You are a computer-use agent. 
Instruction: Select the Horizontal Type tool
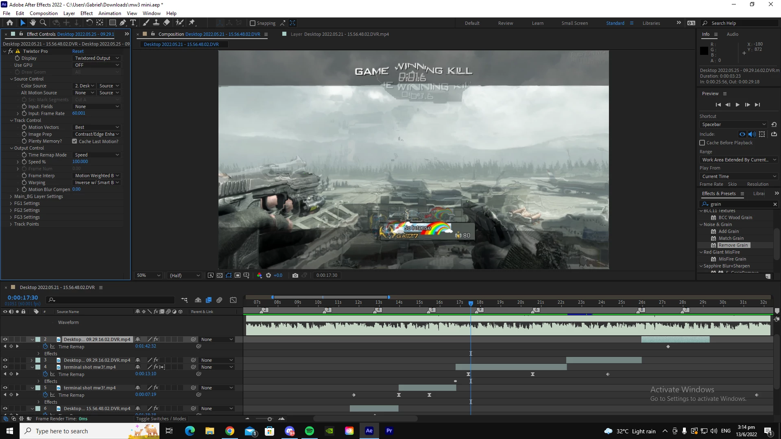[133, 23]
